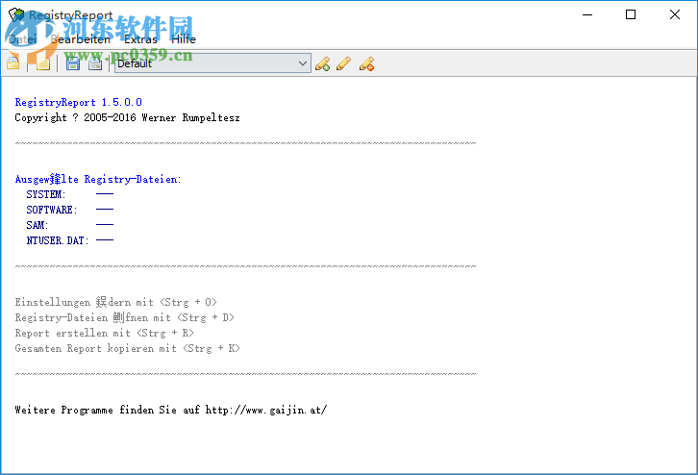Click the print report icon
Screen dimensions: 698x475
(95, 63)
